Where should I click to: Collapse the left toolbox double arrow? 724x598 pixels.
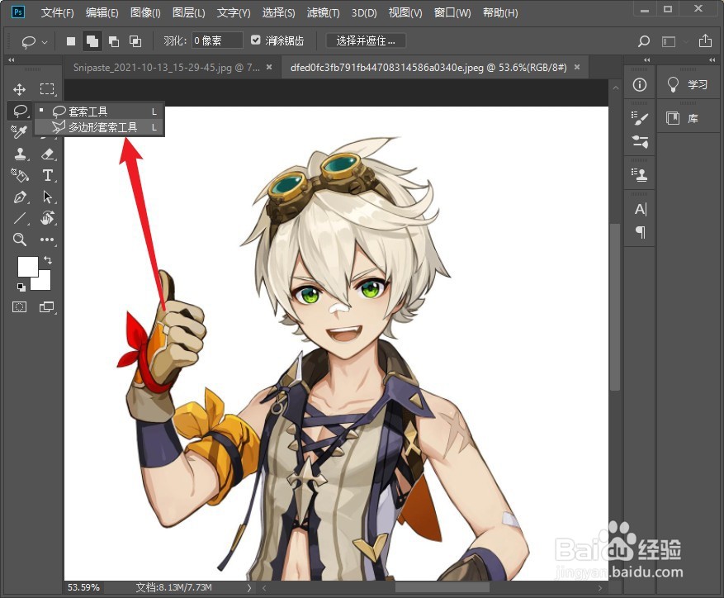coord(12,59)
